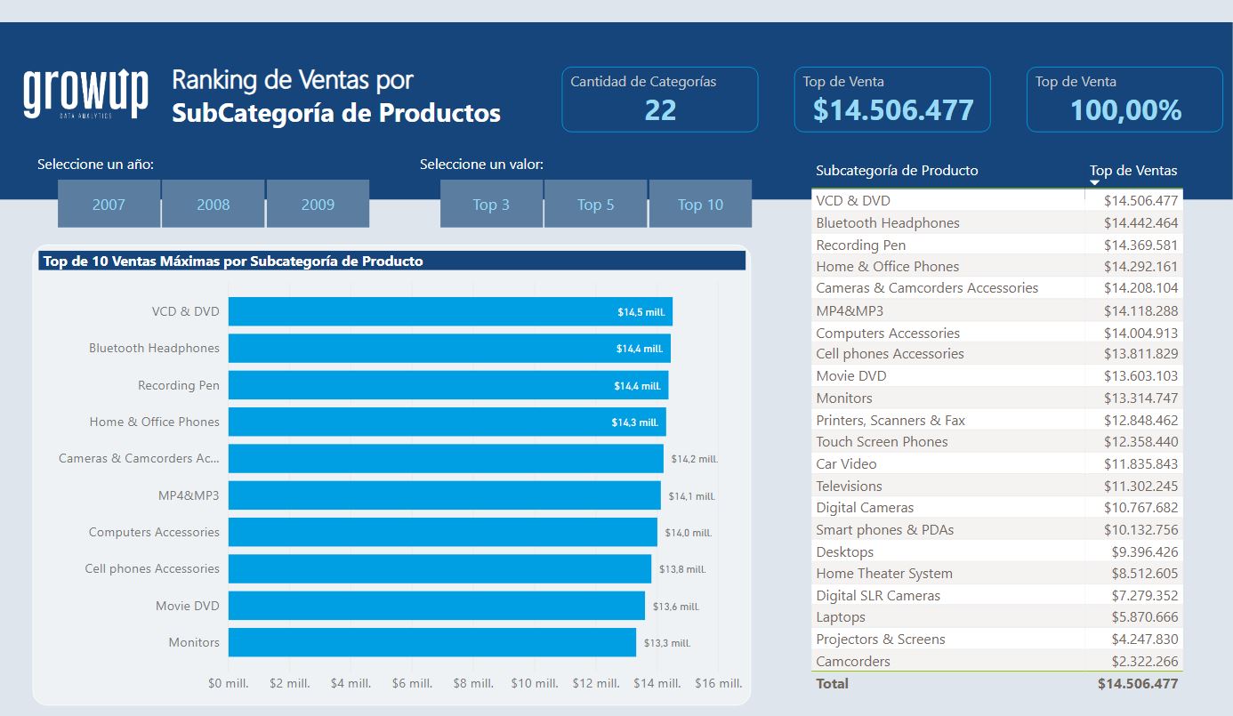Click the $14,5 mill. data label
1233x716 pixels.
(641, 312)
